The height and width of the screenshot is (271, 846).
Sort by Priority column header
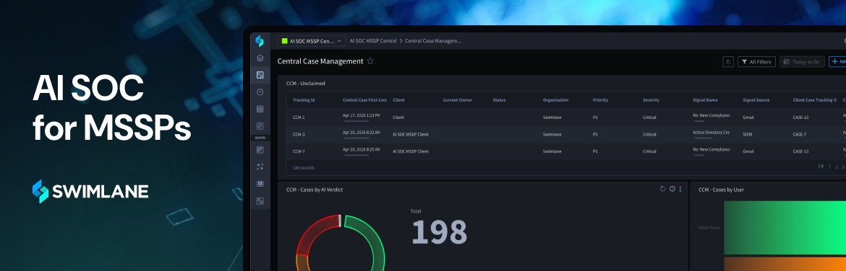tap(600, 100)
